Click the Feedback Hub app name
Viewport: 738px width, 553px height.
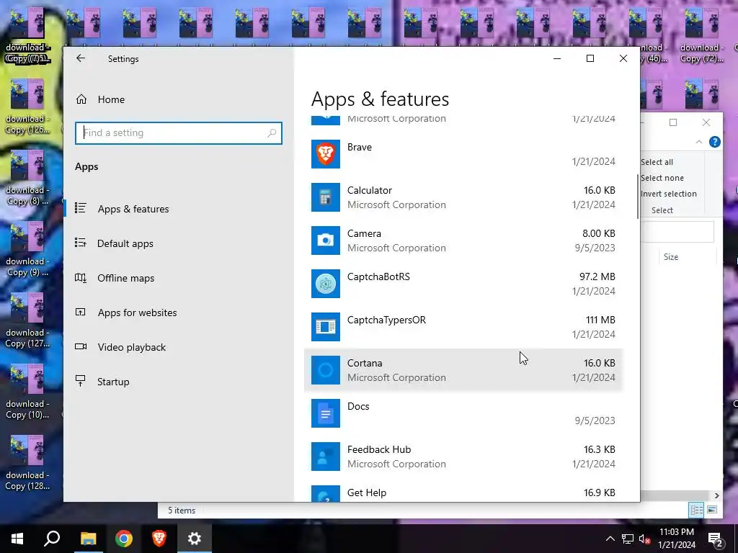tap(379, 449)
